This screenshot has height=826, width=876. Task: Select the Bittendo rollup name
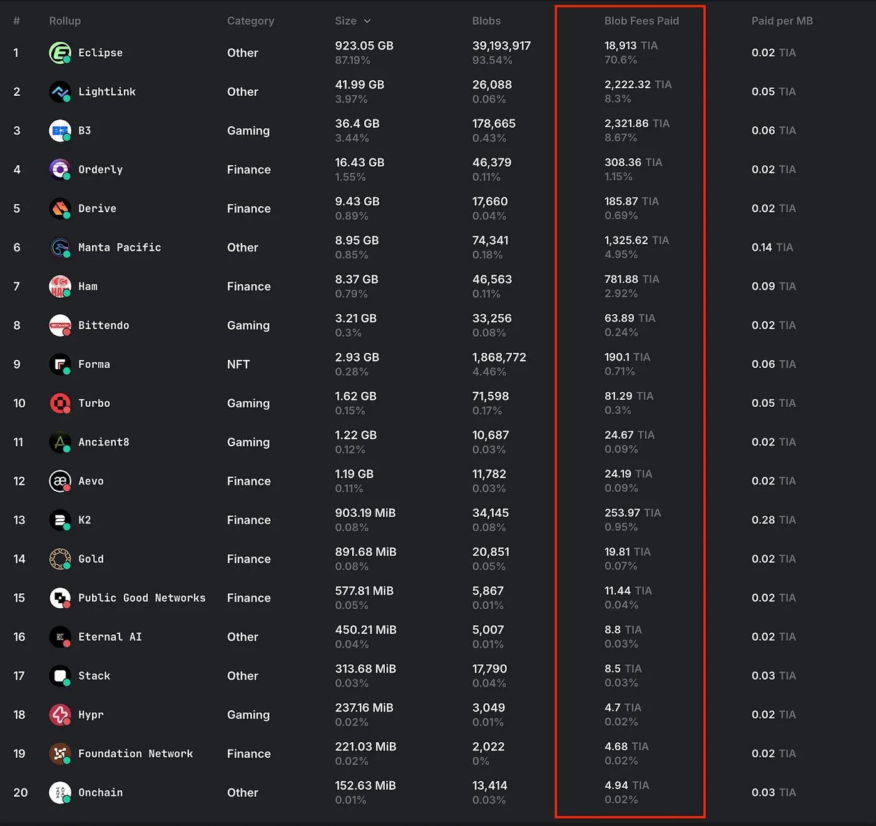[103, 325]
